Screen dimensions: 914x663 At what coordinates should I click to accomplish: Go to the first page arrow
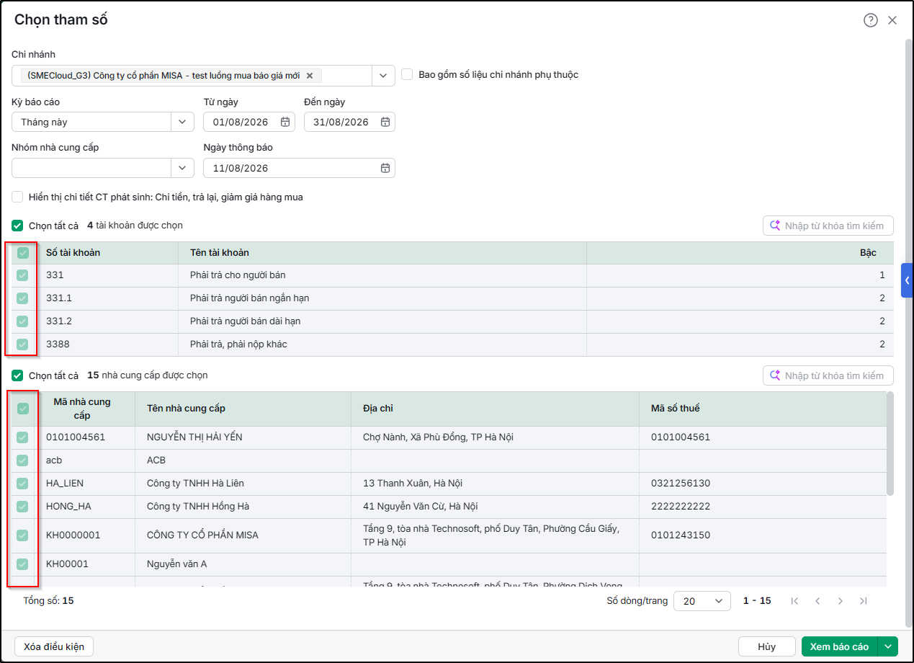click(795, 601)
